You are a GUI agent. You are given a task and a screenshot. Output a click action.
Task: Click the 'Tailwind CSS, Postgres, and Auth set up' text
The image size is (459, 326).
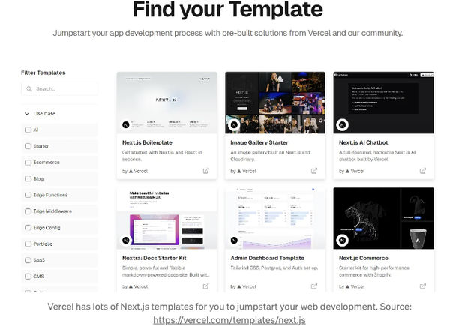pos(274,268)
